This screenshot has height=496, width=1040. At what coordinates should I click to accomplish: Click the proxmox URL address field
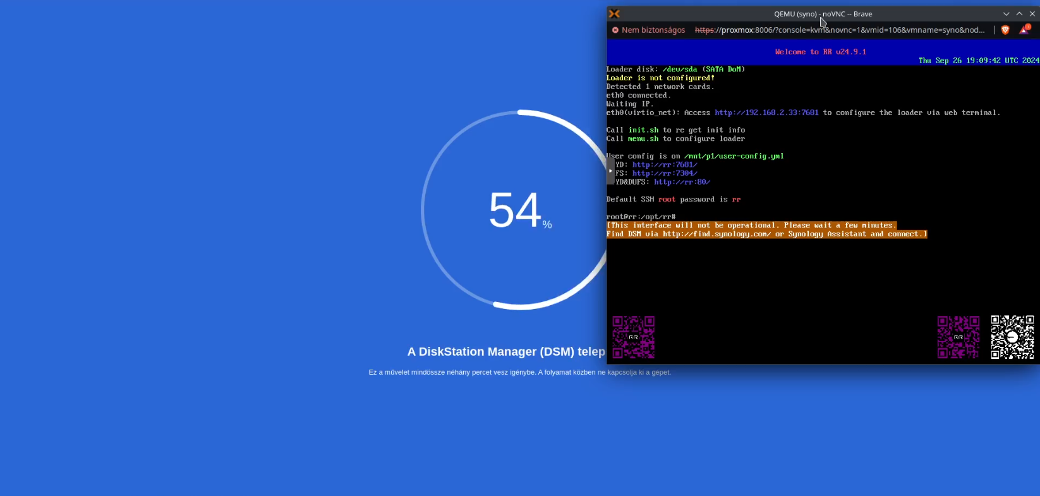[x=840, y=30]
